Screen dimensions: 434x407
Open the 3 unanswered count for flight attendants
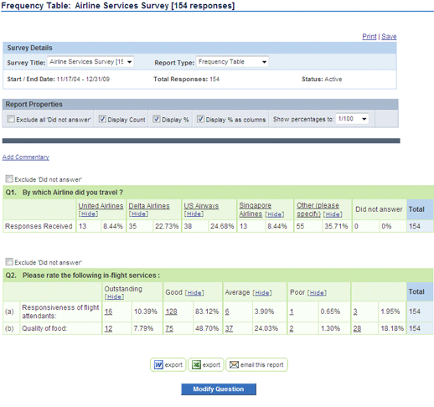[x=355, y=312]
